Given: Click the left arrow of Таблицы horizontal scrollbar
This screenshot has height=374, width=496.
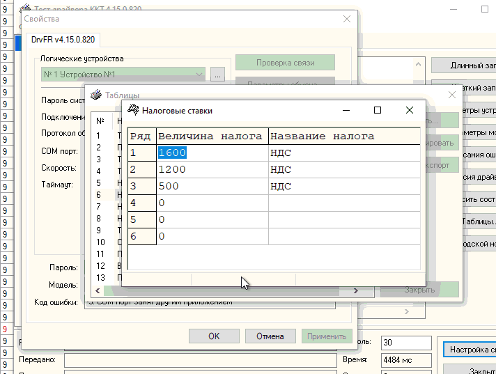Looking at the screenshot, I should click(98, 290).
